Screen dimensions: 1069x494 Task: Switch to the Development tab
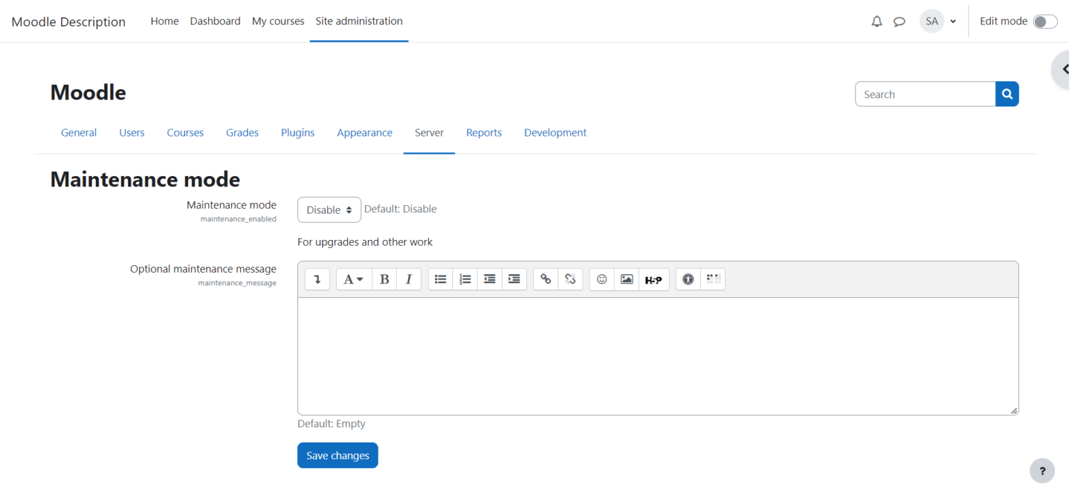pos(555,132)
